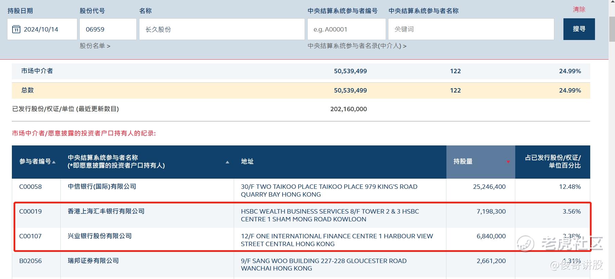Click the 搜寻 search button

point(579,29)
